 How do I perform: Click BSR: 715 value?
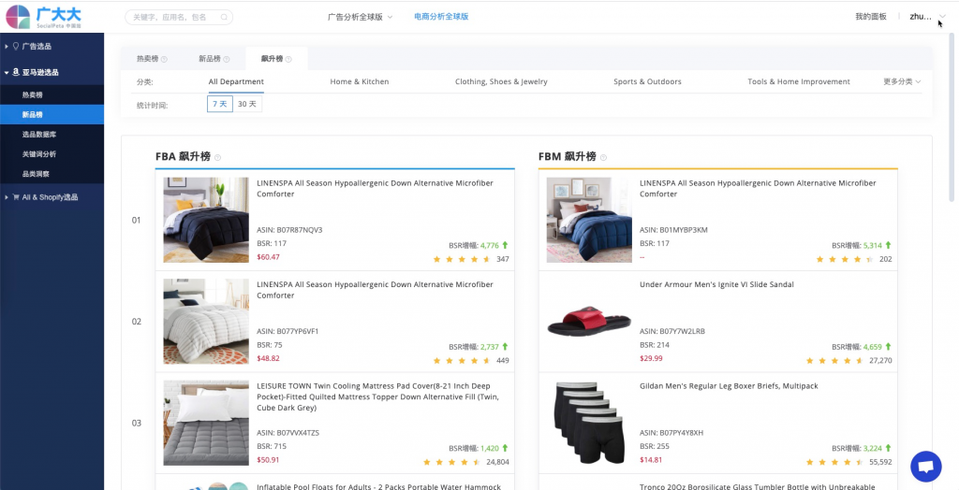click(272, 446)
